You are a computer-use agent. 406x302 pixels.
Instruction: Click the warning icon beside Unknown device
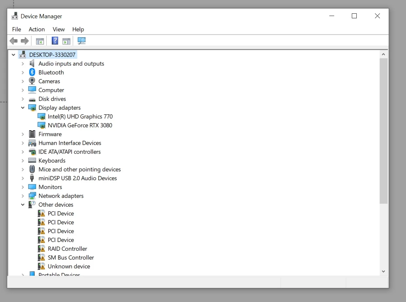click(41, 266)
